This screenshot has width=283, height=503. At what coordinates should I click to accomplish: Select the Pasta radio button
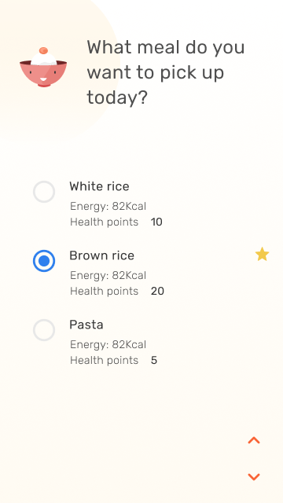pos(44,330)
